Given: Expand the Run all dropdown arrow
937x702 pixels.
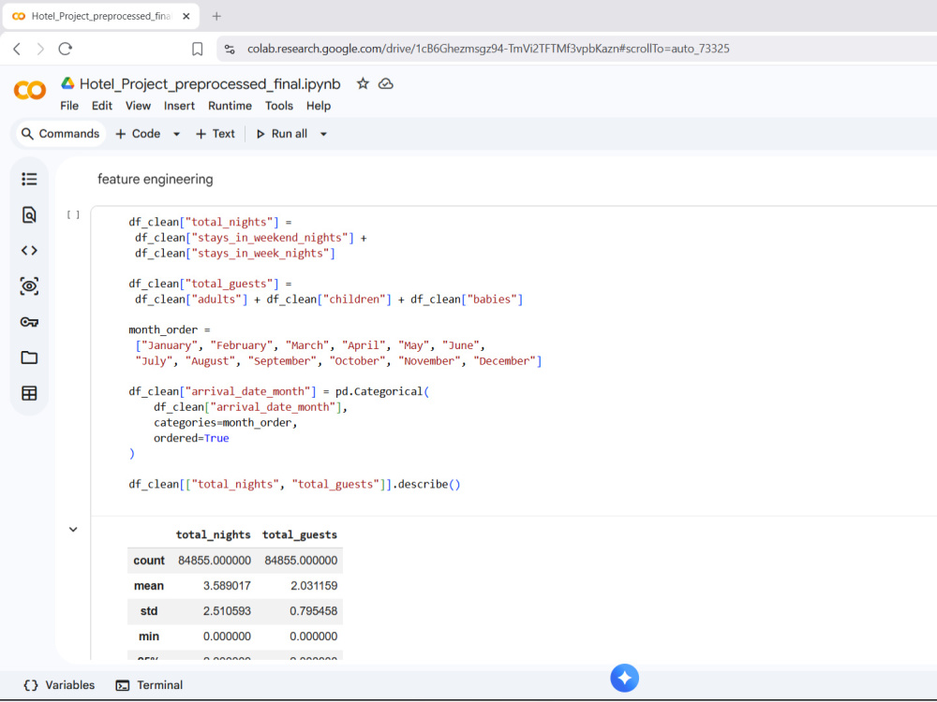Looking at the screenshot, I should point(323,134).
